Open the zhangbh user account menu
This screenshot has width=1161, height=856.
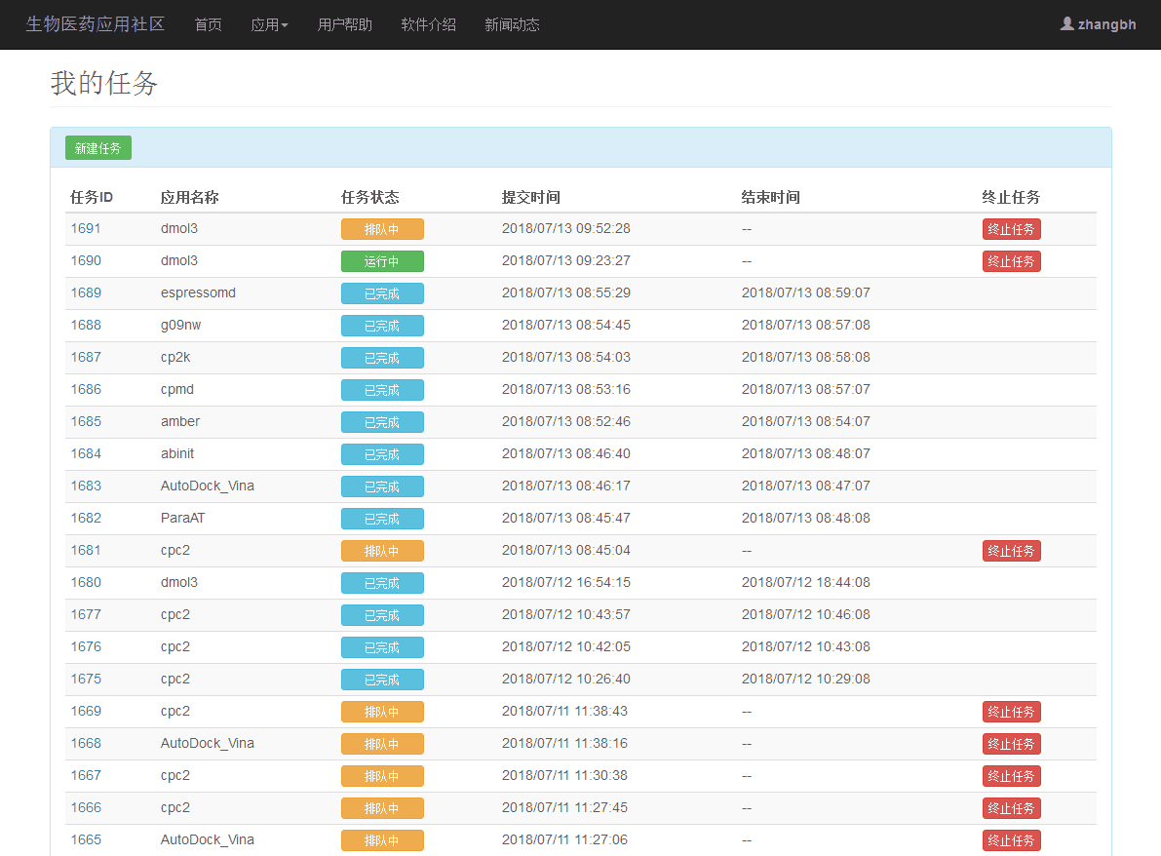[x=1098, y=24]
